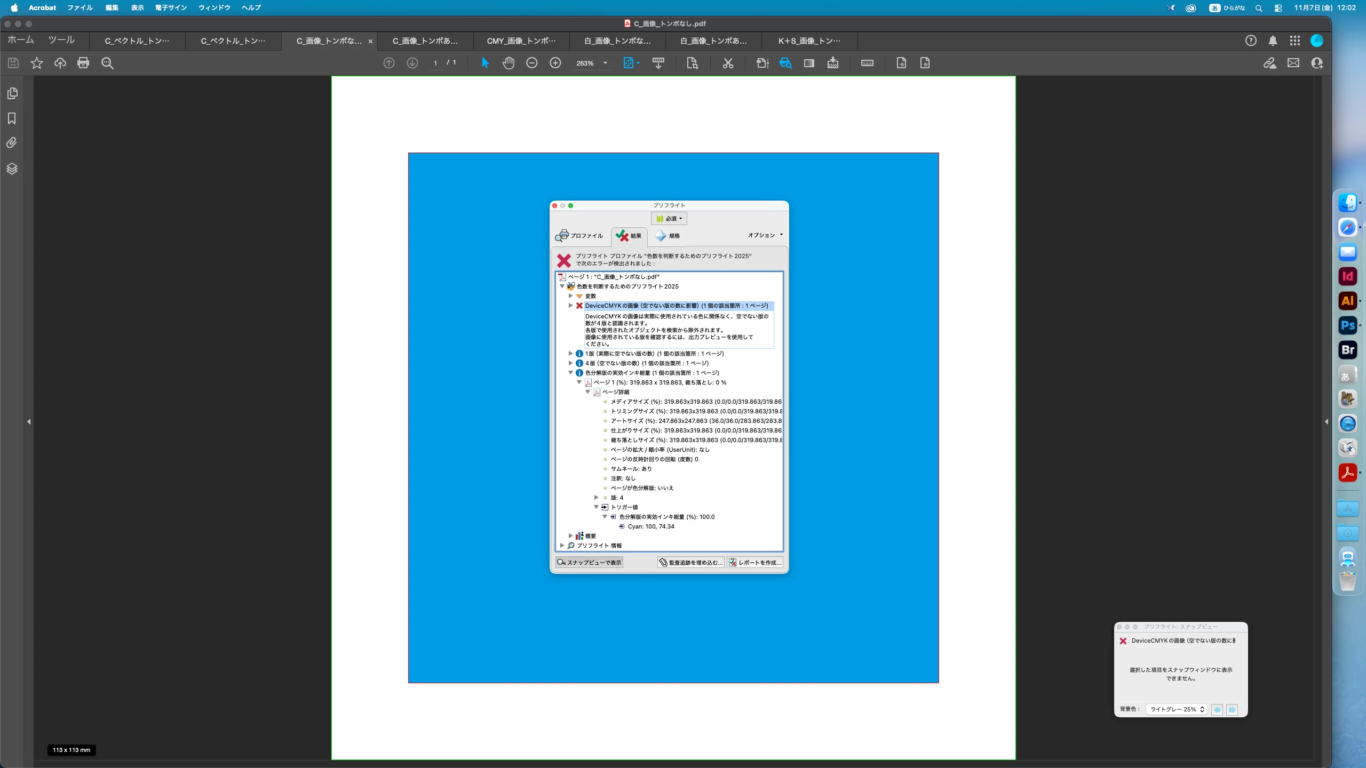1366x768 pixels.
Task: Click the レポートを作成 button
Action: point(755,563)
